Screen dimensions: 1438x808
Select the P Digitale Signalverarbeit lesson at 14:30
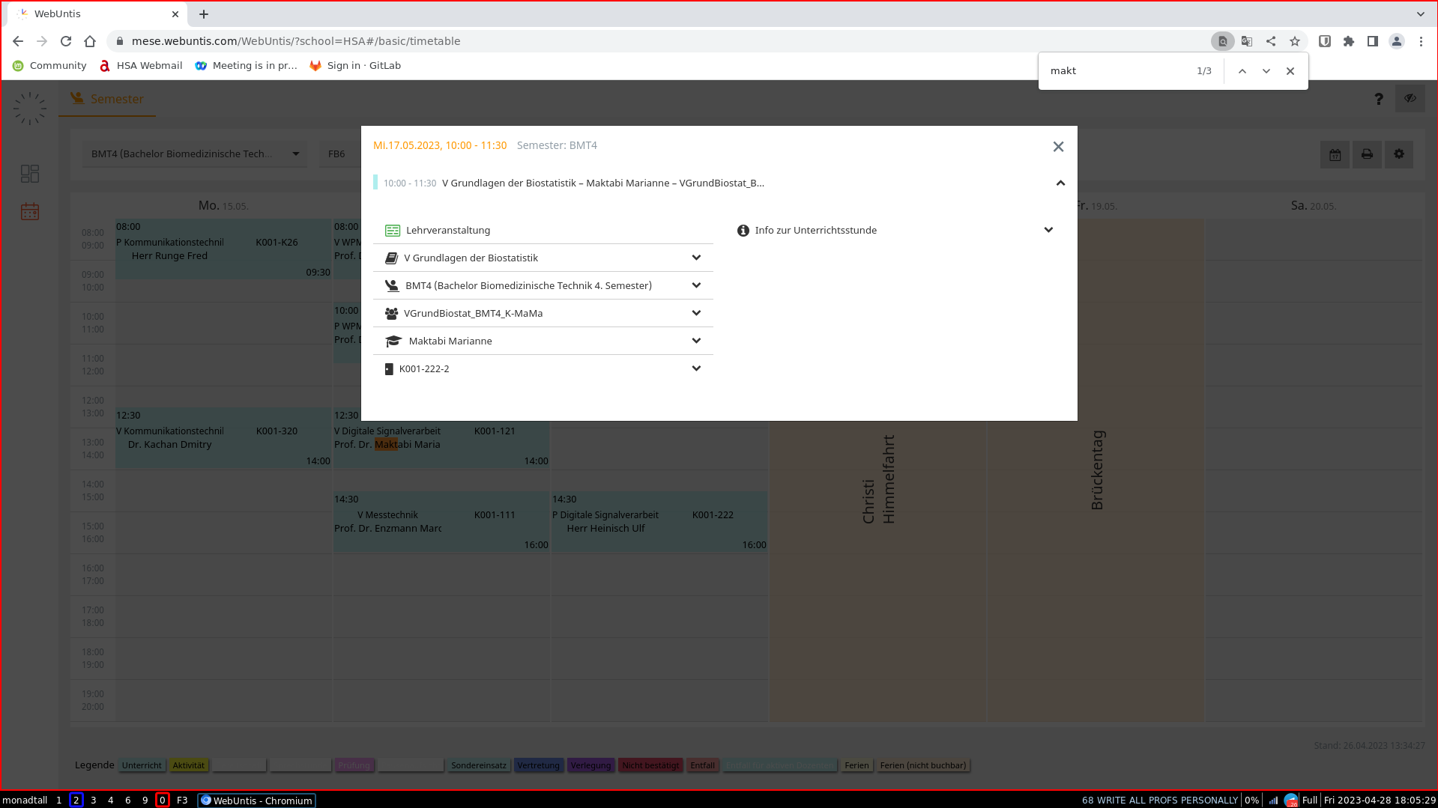click(x=659, y=522)
